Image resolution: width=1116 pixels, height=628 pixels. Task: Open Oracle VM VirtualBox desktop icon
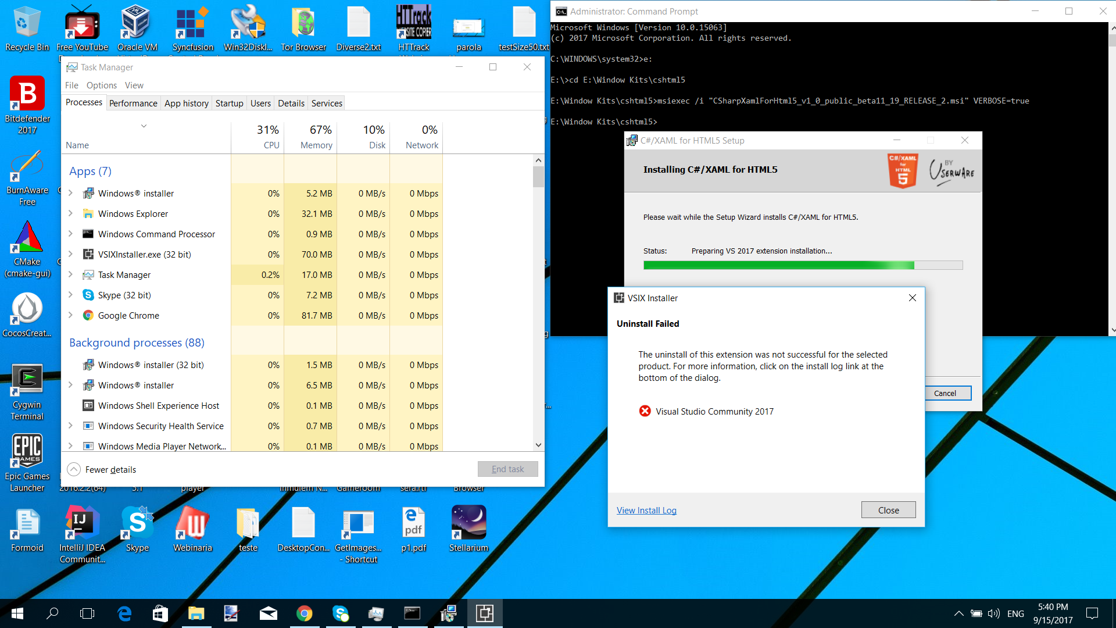tap(137, 29)
